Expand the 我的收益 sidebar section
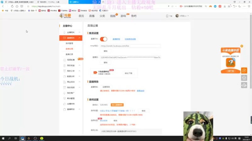Viewport: 252px width, 141px height. [79, 65]
